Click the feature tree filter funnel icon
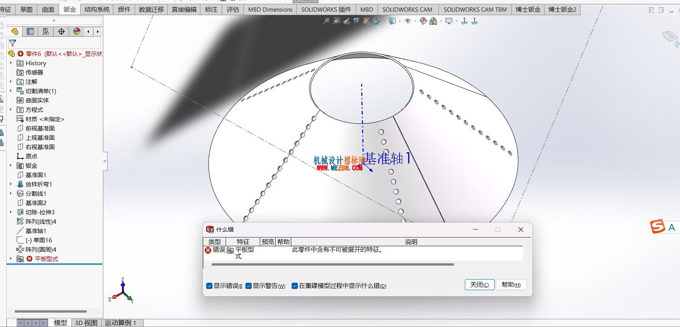The width and height of the screenshot is (680, 327). tap(12, 43)
